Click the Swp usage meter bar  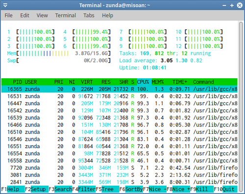[59, 61]
